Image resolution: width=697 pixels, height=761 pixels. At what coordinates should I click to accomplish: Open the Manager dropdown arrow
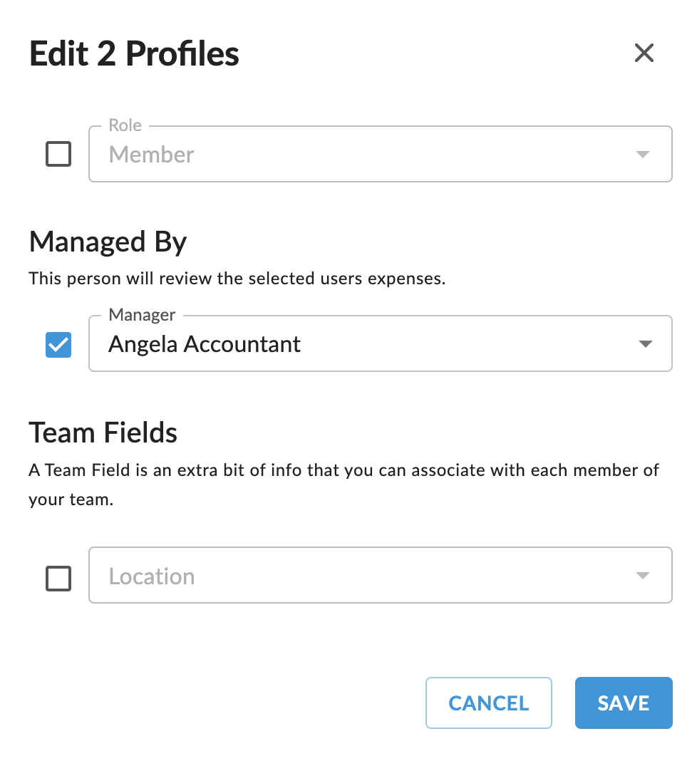pyautogui.click(x=644, y=344)
